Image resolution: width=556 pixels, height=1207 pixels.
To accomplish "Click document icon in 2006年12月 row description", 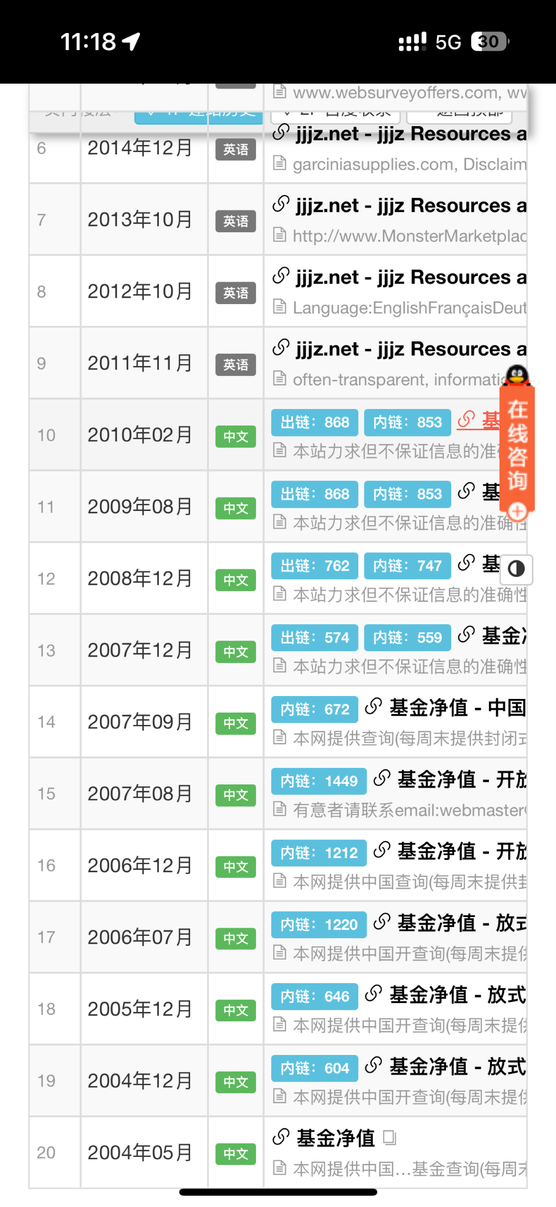I will 280,881.
